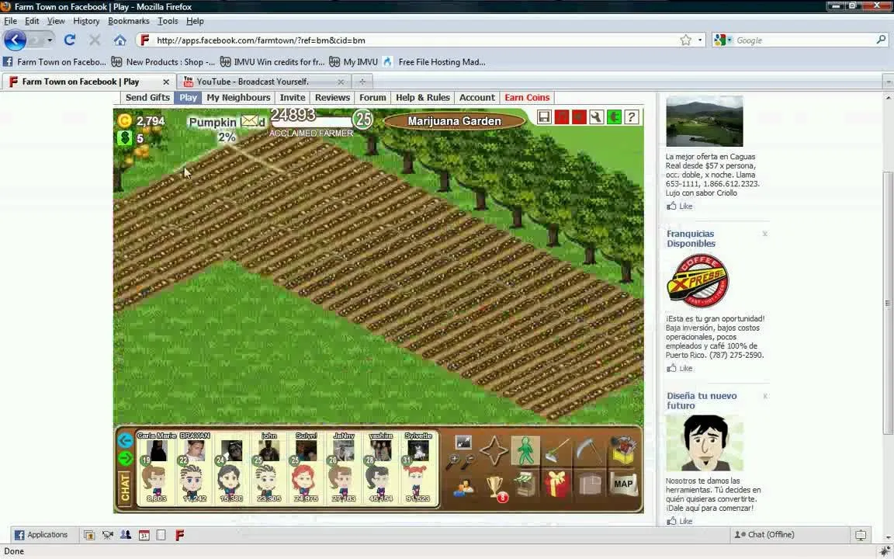Open the Reviews tab

pyautogui.click(x=332, y=98)
